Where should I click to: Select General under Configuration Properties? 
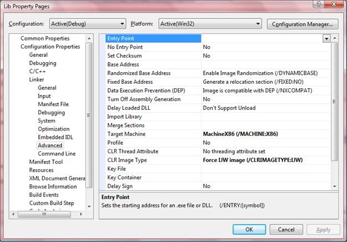click(38, 54)
